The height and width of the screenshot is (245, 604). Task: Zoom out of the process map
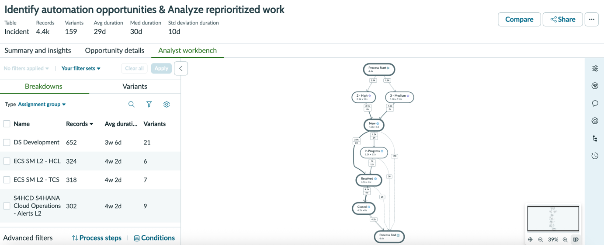[541, 239]
